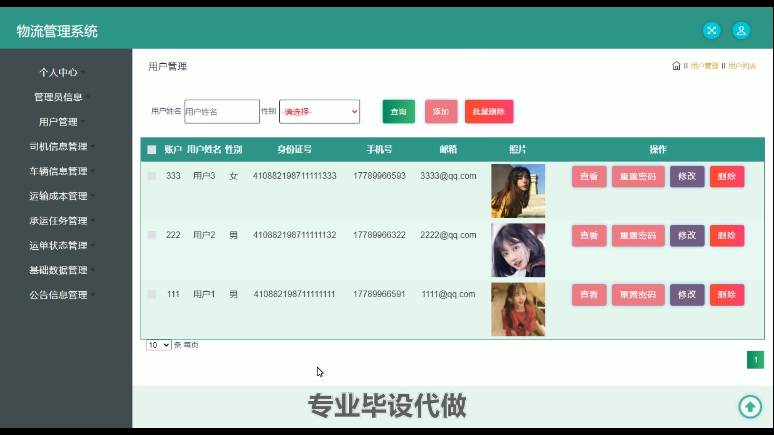Viewport: 774px width, 435px height.
Task: Click the 账户 column header
Action: [x=173, y=149]
